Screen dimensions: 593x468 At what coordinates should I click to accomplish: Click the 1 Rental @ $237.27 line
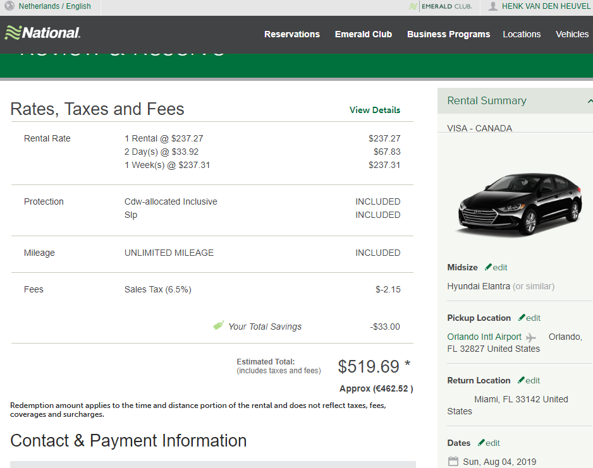click(x=164, y=138)
